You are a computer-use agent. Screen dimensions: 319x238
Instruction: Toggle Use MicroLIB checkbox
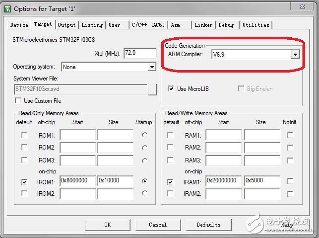[x=171, y=88]
